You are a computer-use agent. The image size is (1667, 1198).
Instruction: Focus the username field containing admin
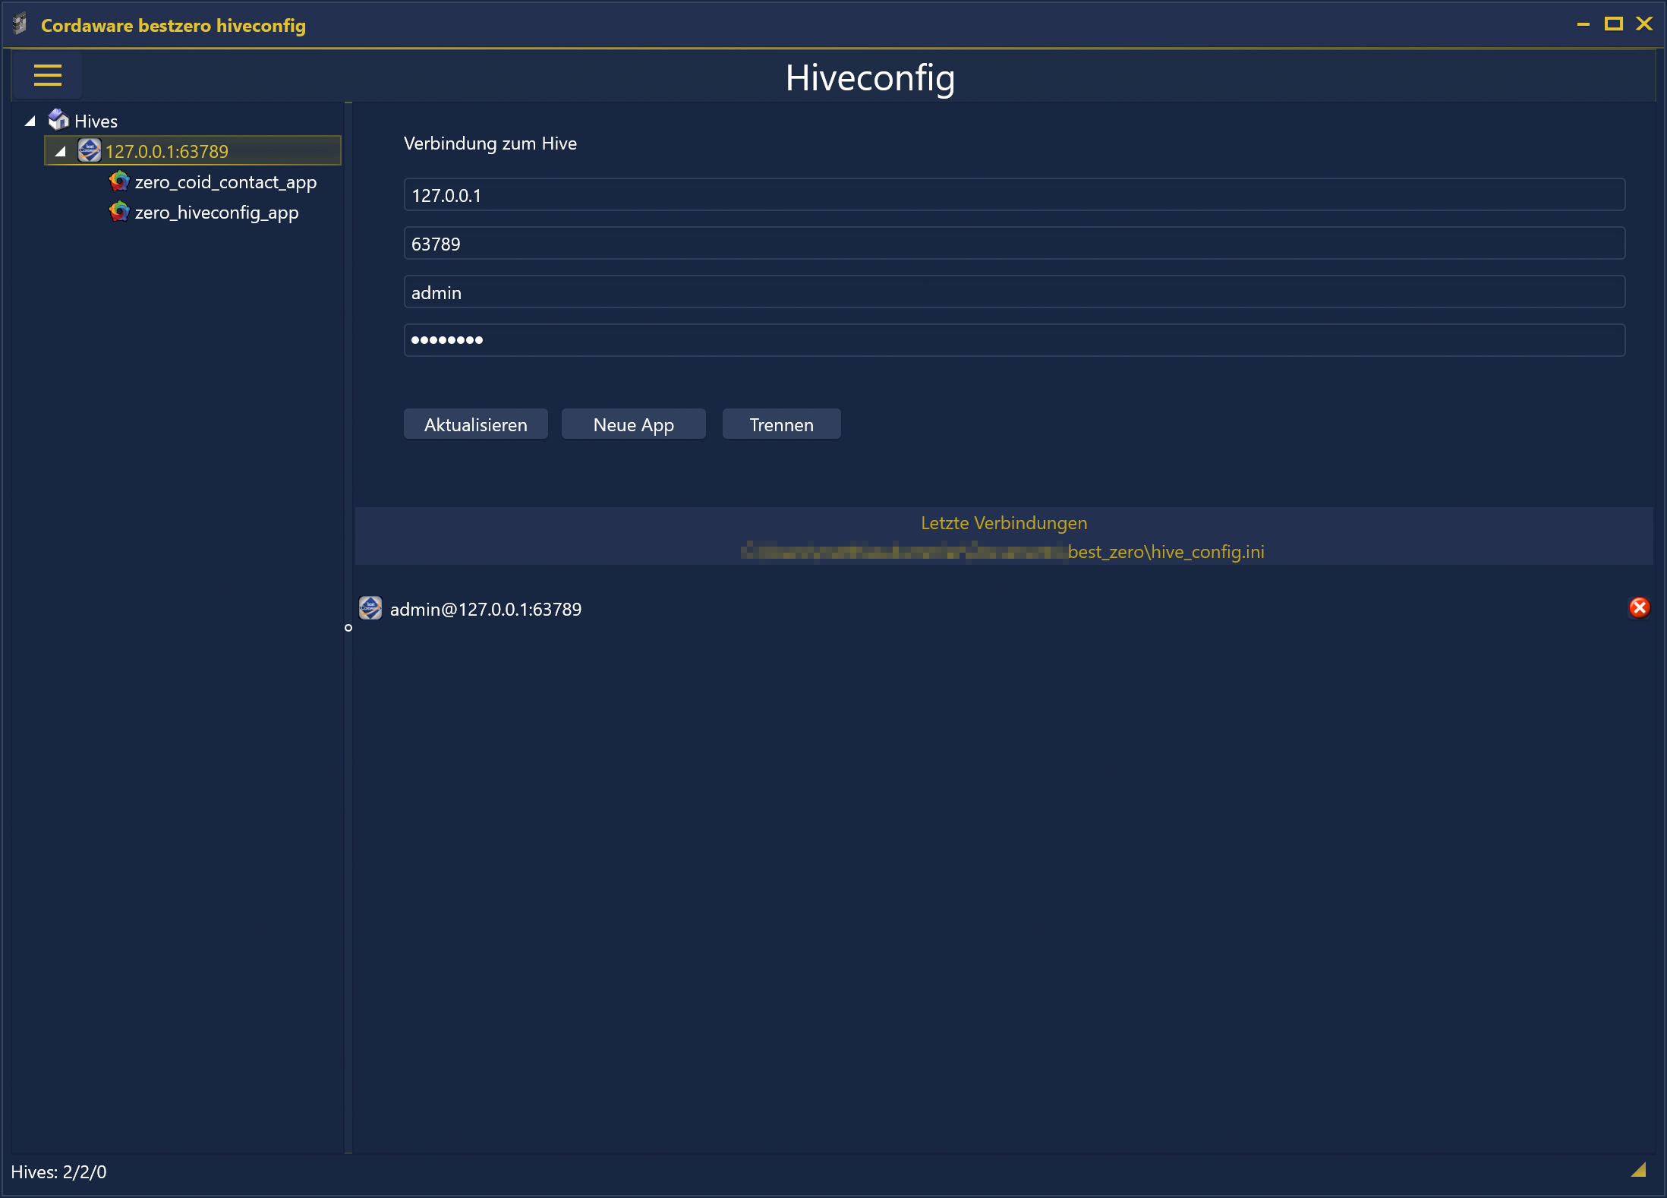click(x=1014, y=292)
